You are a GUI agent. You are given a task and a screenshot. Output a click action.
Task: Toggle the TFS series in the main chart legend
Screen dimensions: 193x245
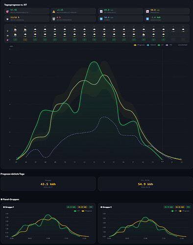click(169, 45)
